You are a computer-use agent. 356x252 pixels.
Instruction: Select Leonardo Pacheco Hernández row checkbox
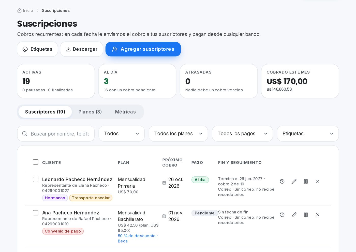click(36, 179)
